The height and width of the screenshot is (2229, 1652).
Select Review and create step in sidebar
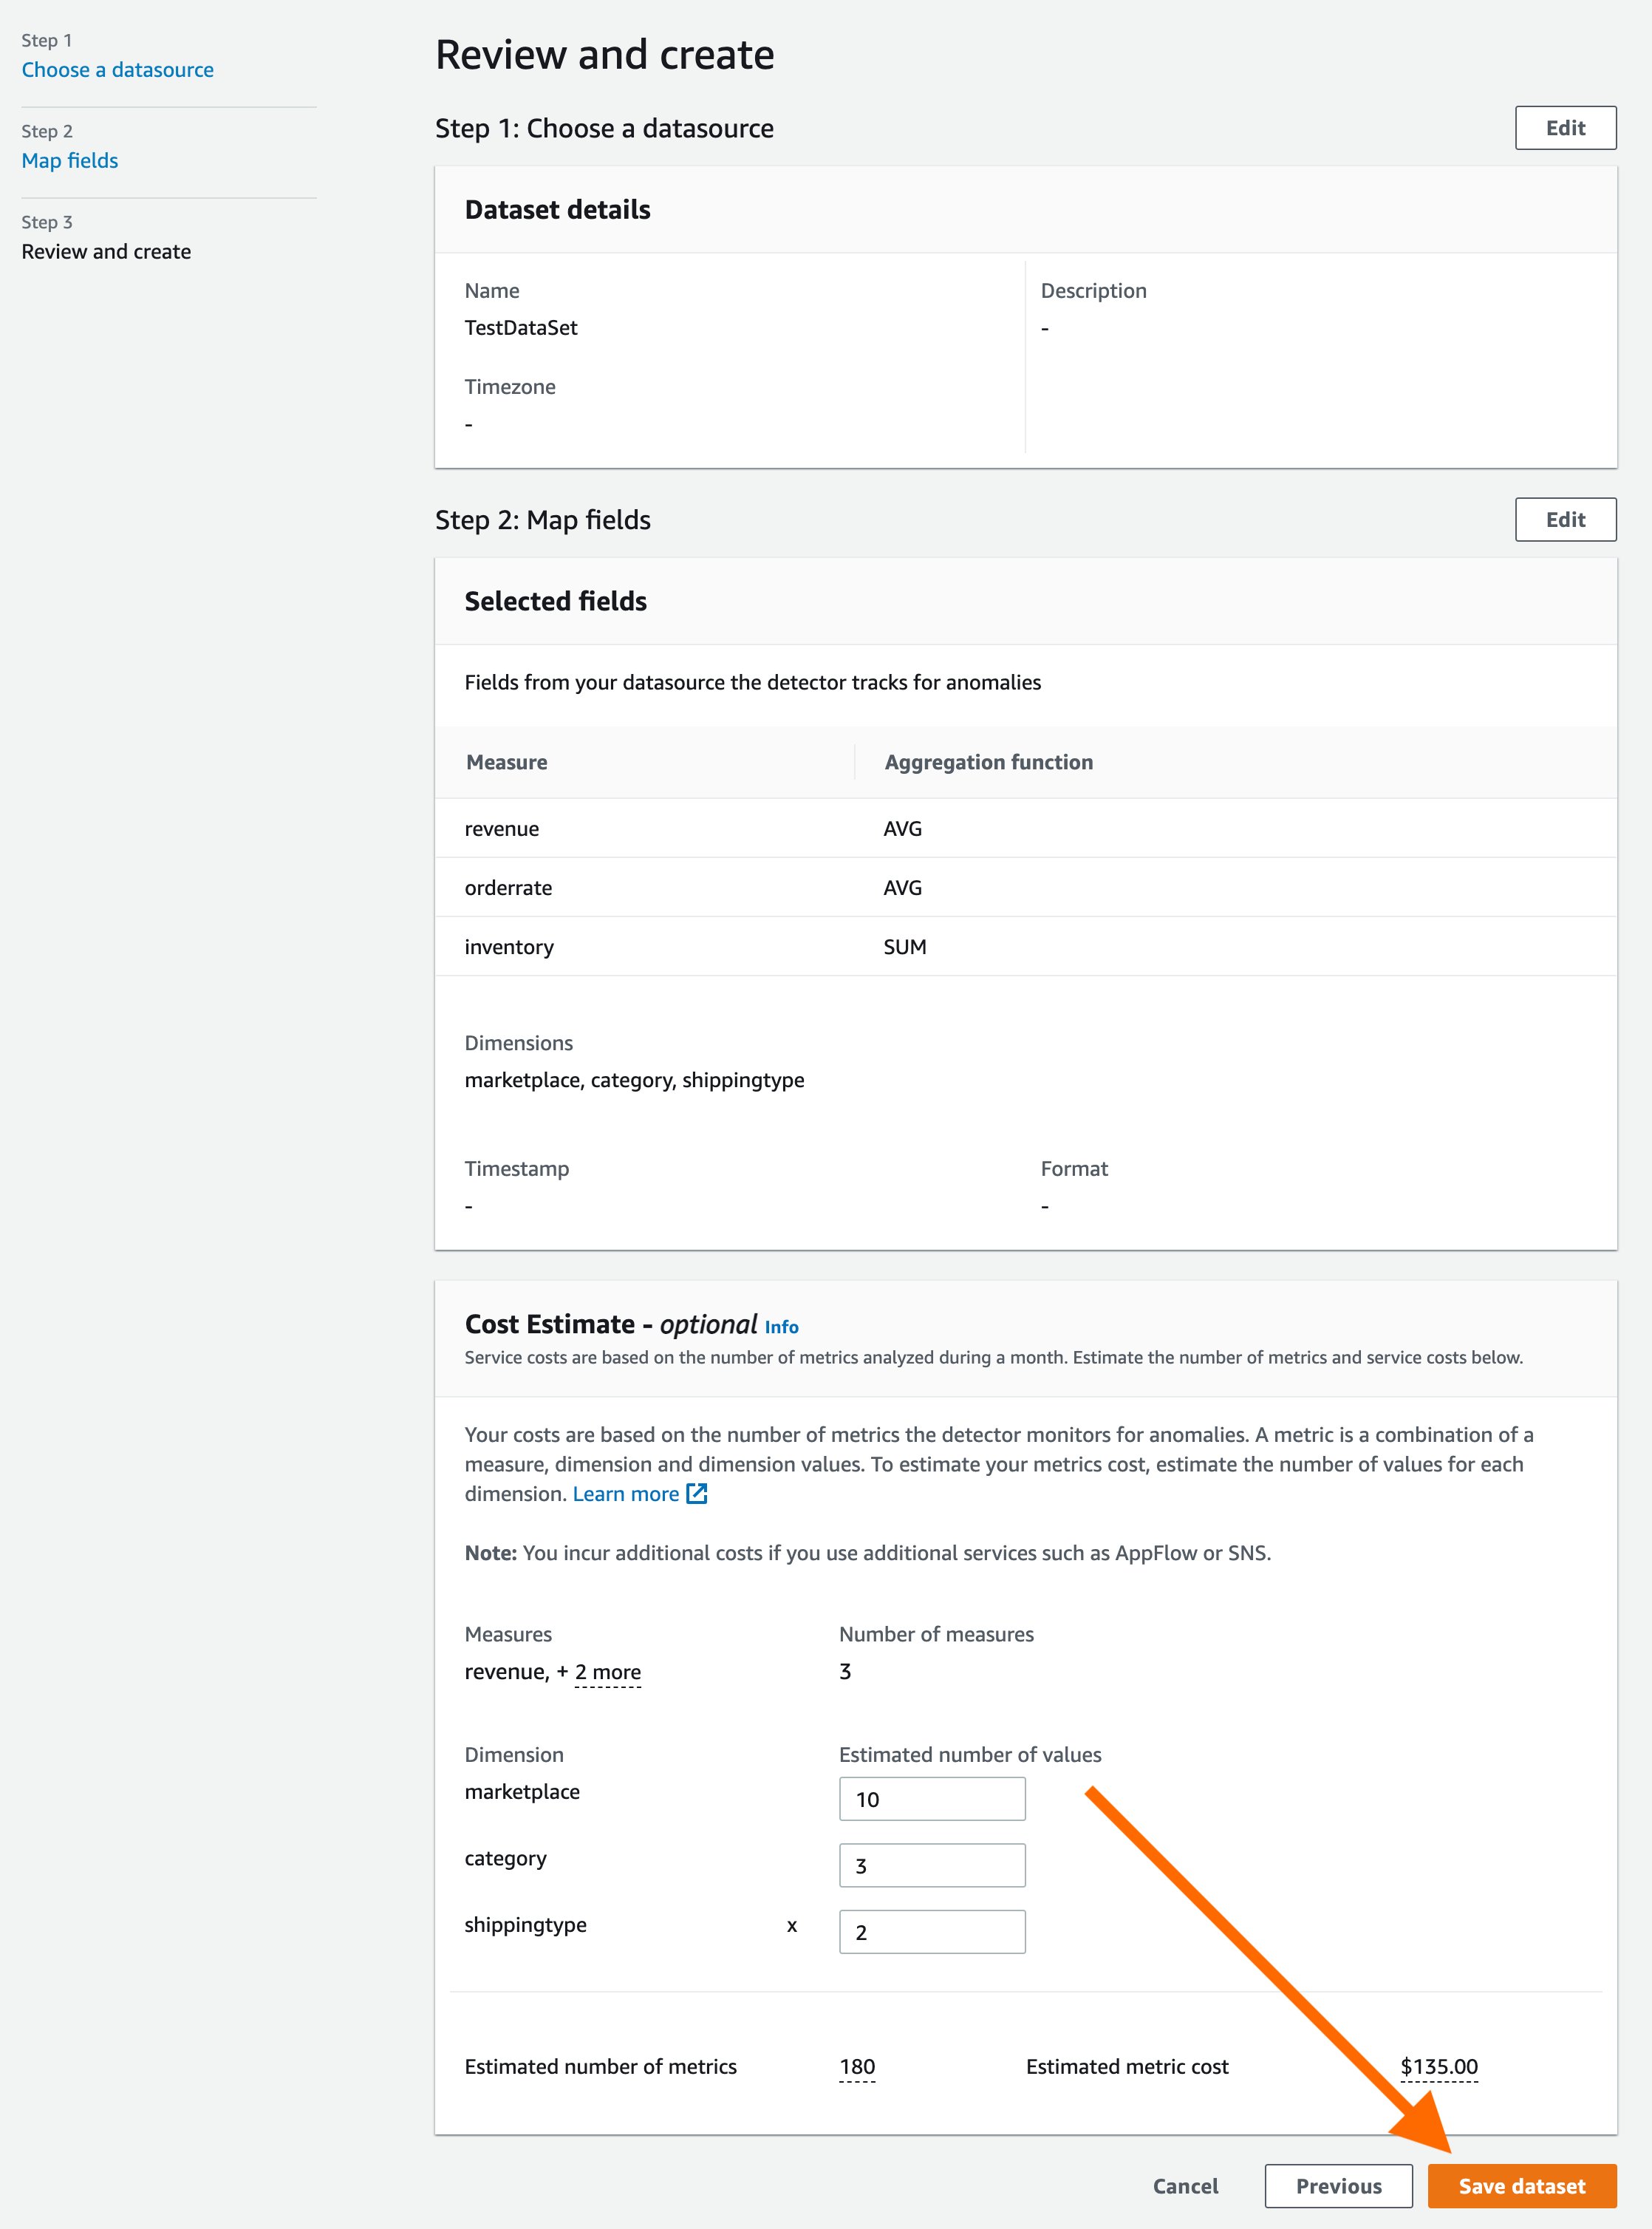[106, 252]
